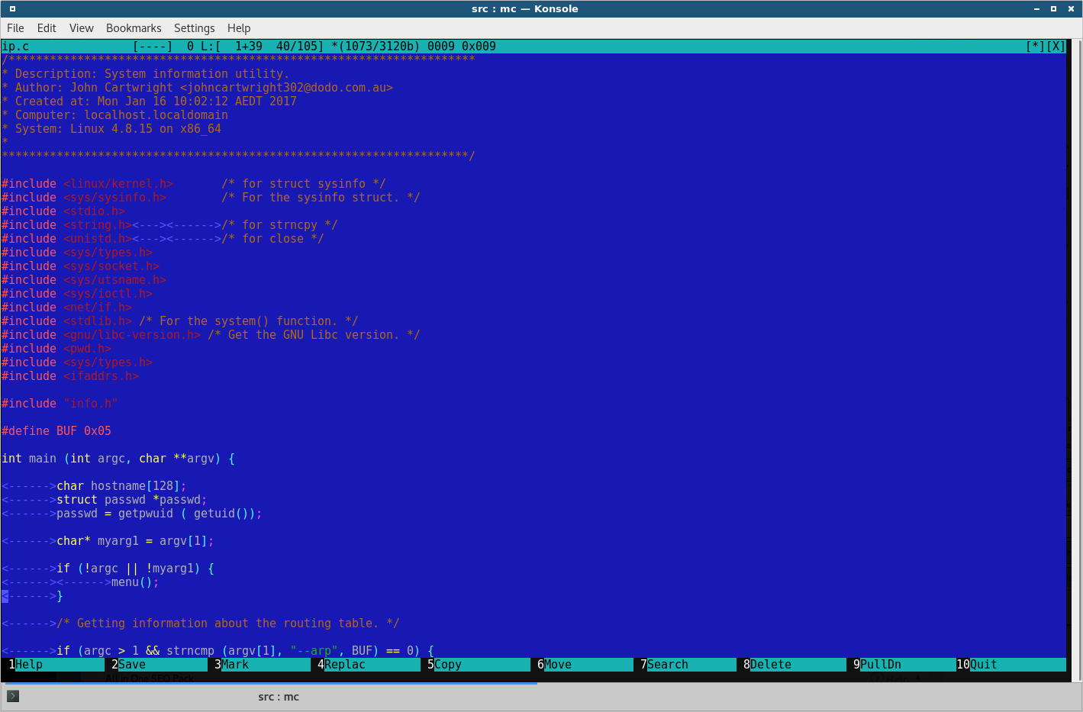Select the 'src : mc' terminal tab
The image size is (1083, 712).
pos(279,697)
